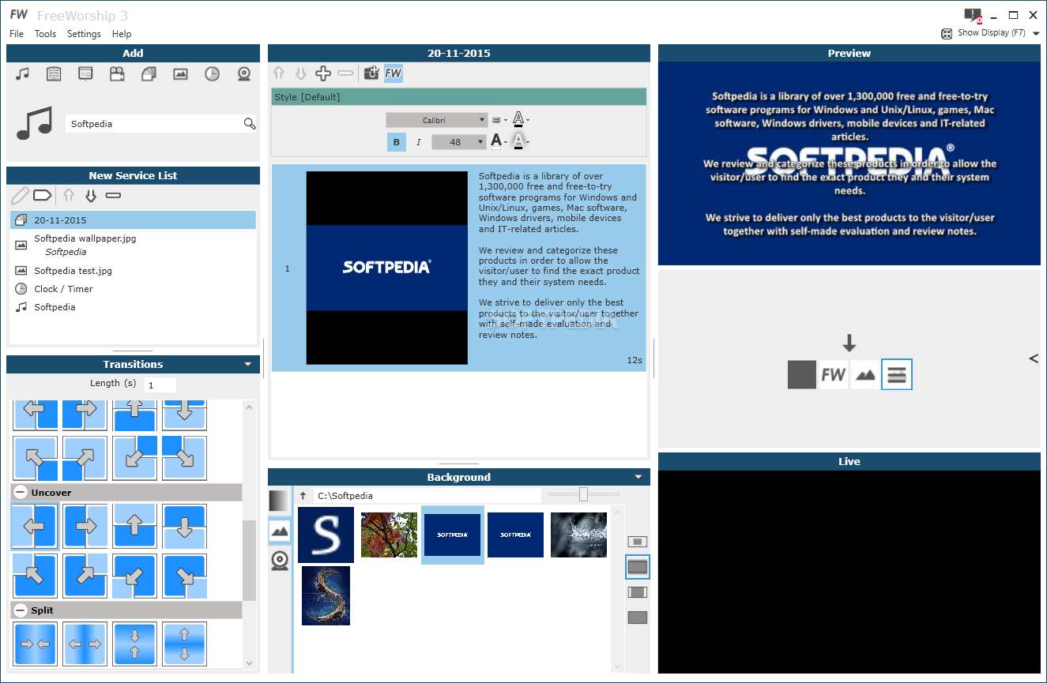1047x683 pixels.
Task: Open the underlined A outline color dropdown
Action: tap(520, 119)
